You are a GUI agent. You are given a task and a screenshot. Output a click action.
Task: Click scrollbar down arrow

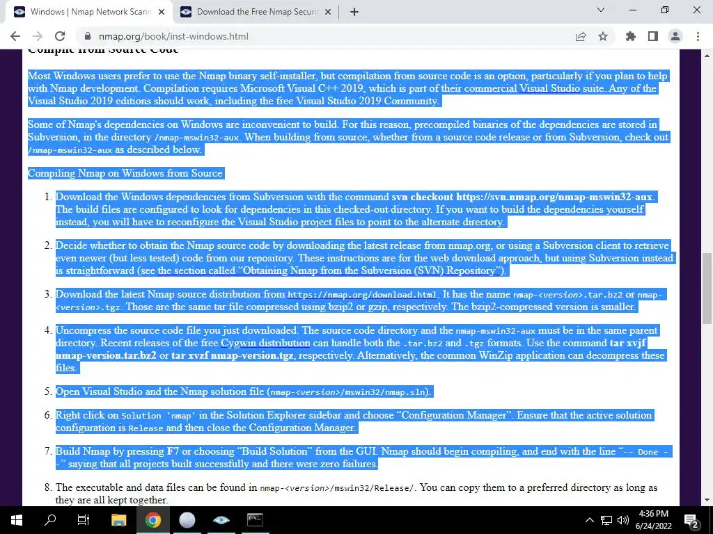point(707,500)
